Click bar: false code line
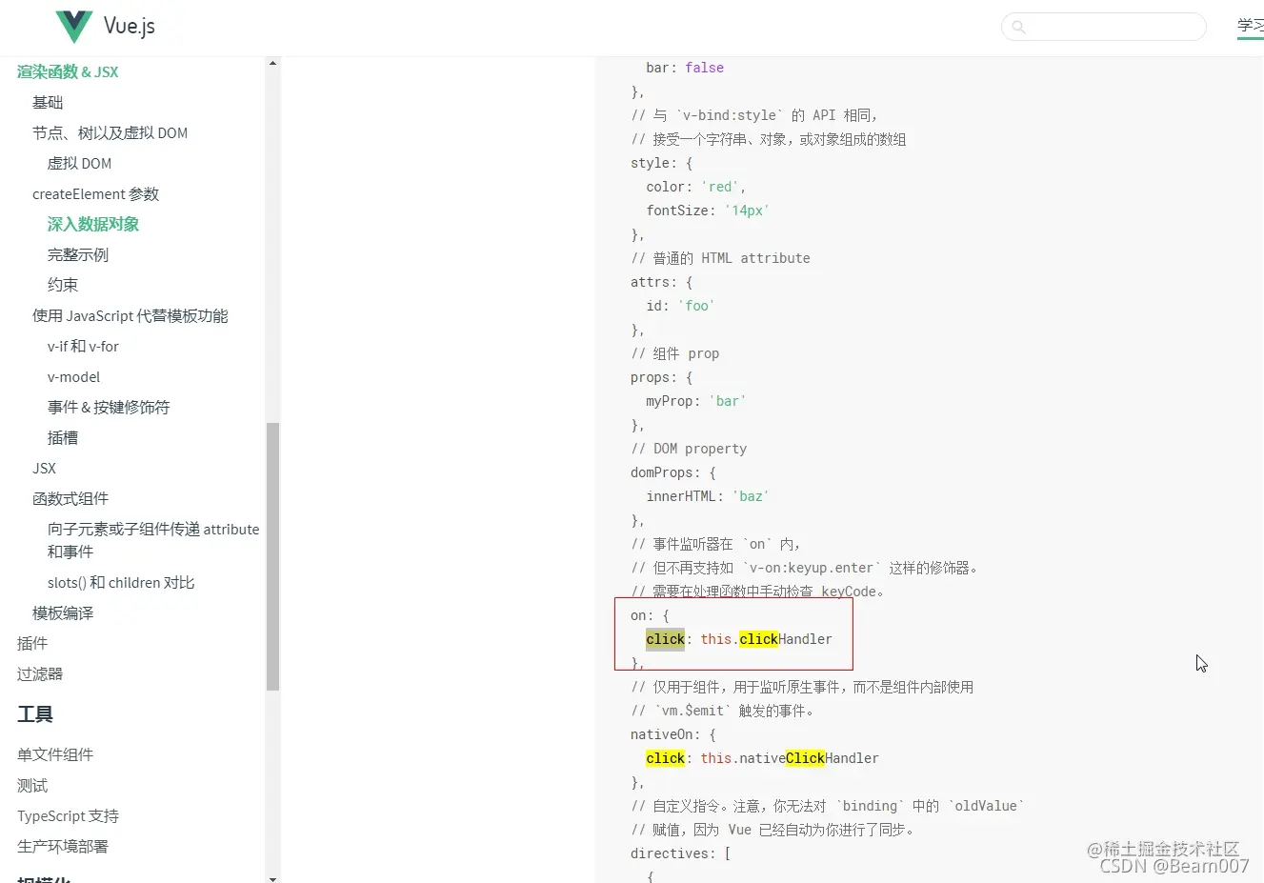This screenshot has width=1264, height=883. click(x=685, y=68)
